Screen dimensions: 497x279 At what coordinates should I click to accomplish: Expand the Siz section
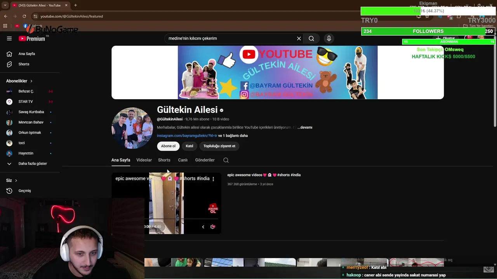(x=12, y=180)
